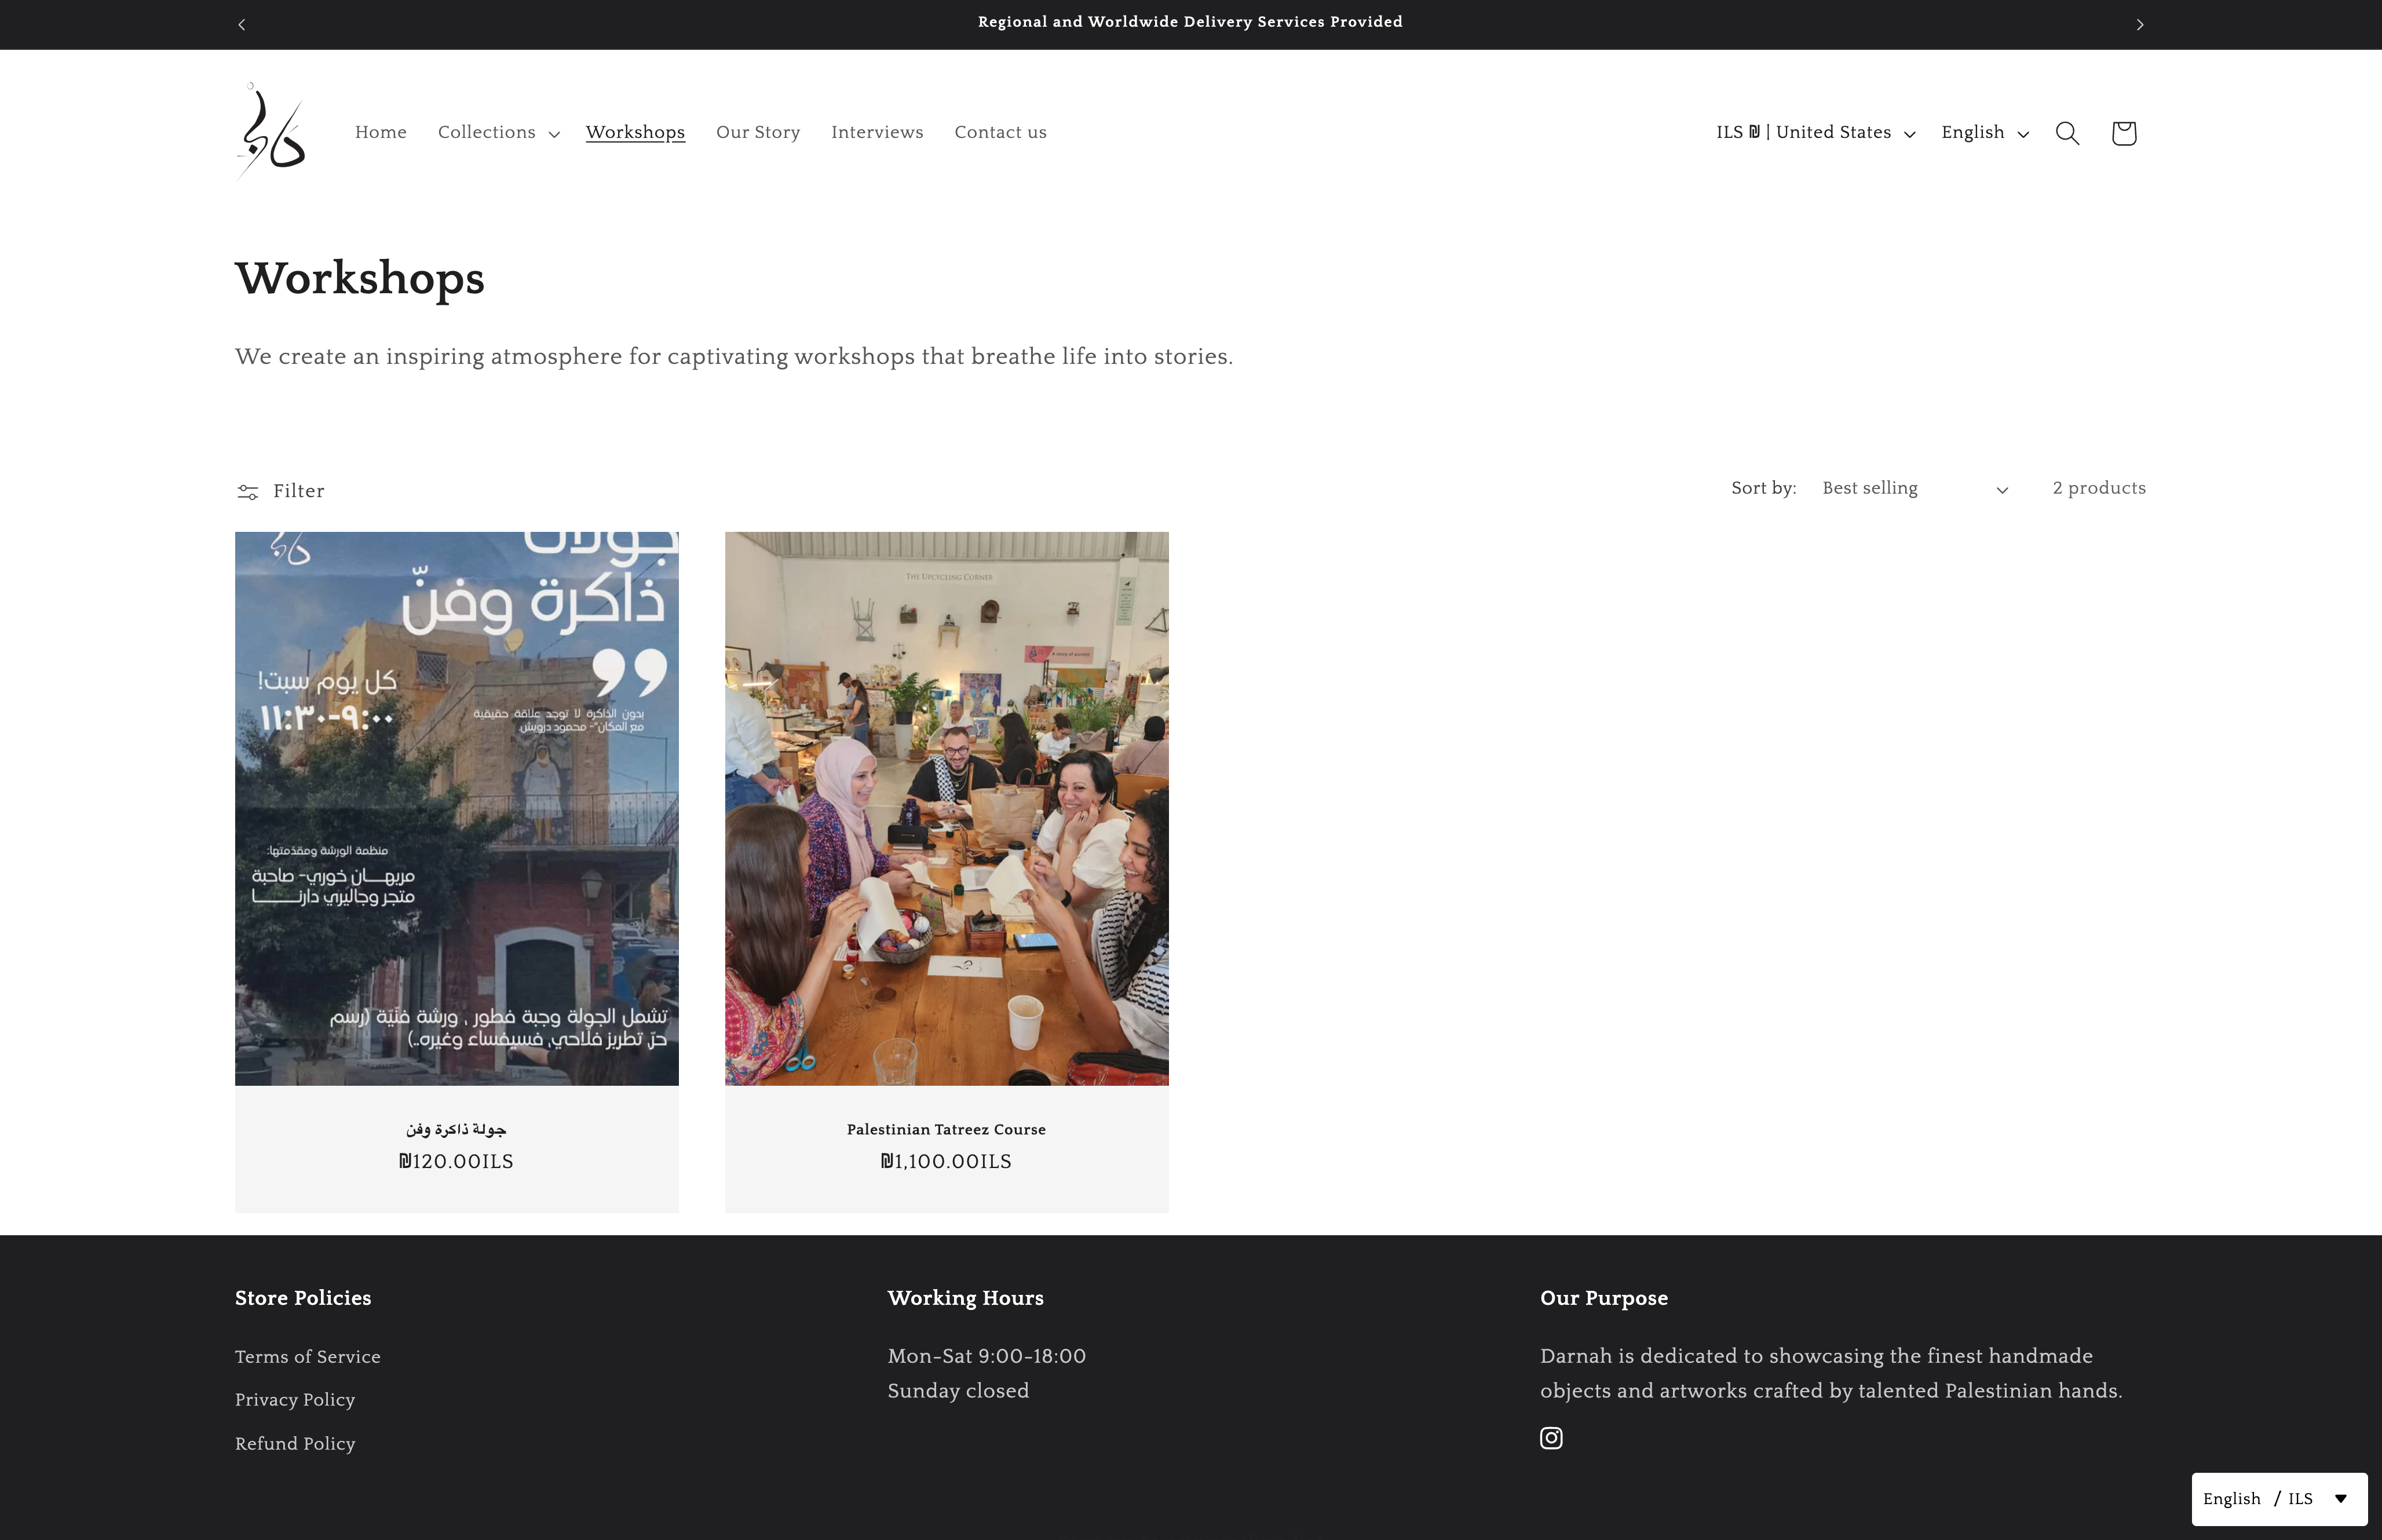The image size is (2382, 1540).
Task: Click the ₪1,100.00ILS price
Action: 945,1161
